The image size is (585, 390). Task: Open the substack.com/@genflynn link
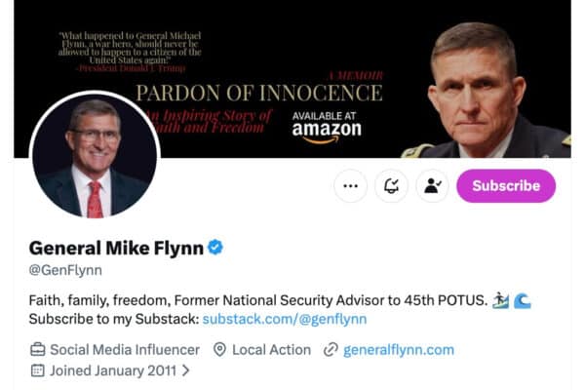285,319
